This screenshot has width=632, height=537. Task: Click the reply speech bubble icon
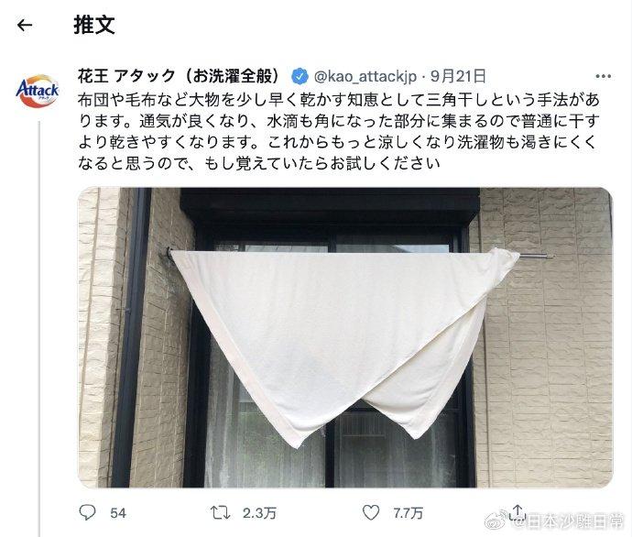[87, 512]
